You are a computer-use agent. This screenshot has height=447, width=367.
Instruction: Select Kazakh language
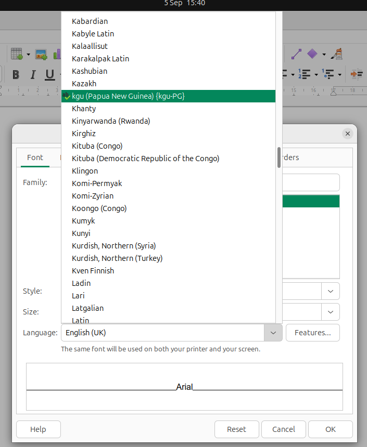tap(168, 84)
